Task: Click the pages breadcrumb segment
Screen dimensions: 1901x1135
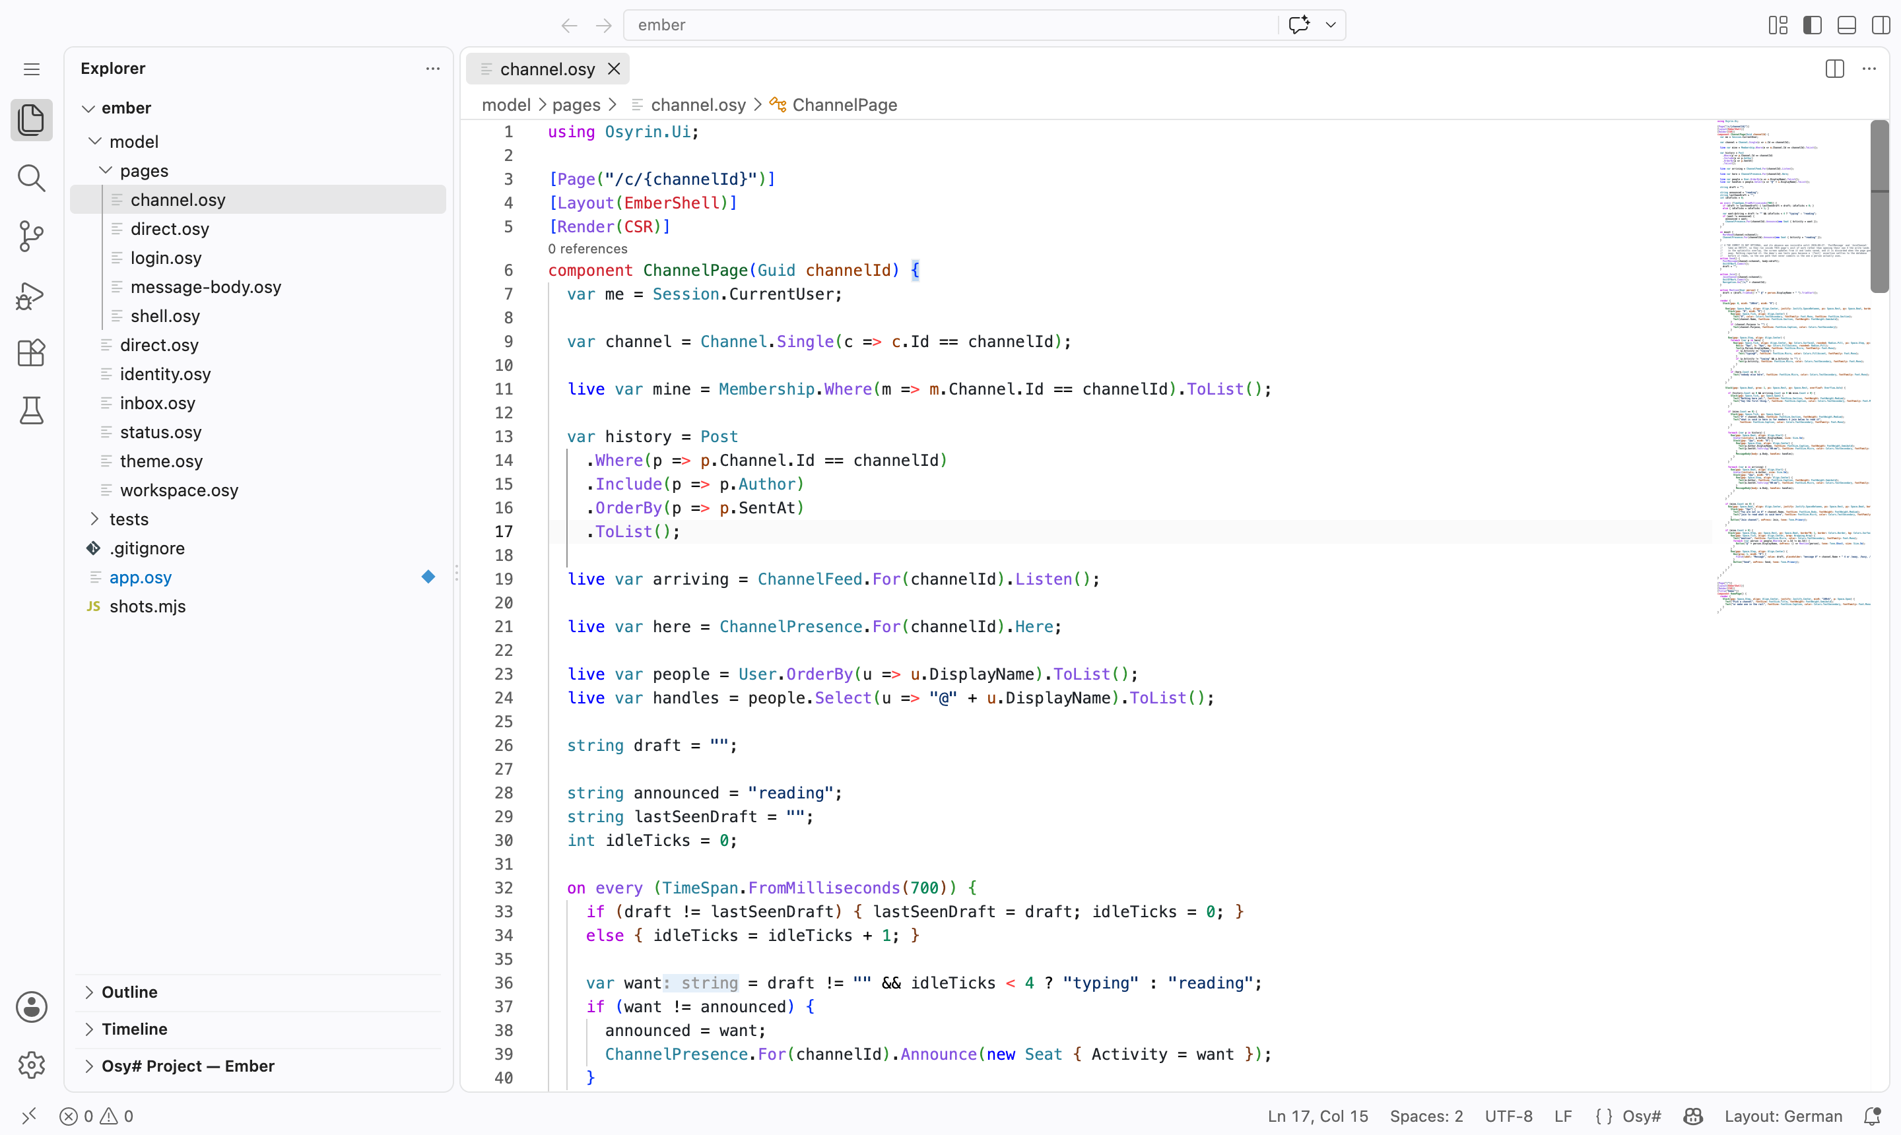Action: pos(576,105)
